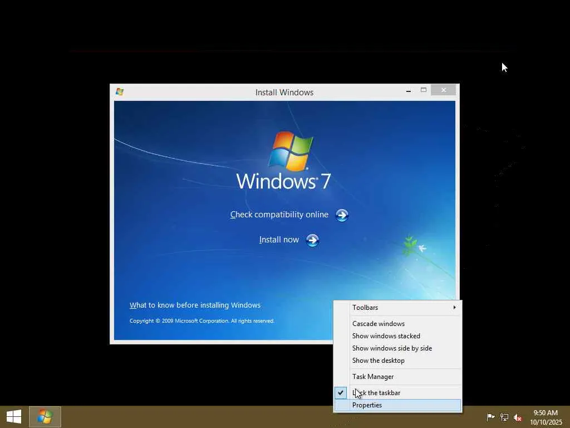Screen dimensions: 570x428
Task: Expand the Toolbars submenu
Action: (397, 308)
